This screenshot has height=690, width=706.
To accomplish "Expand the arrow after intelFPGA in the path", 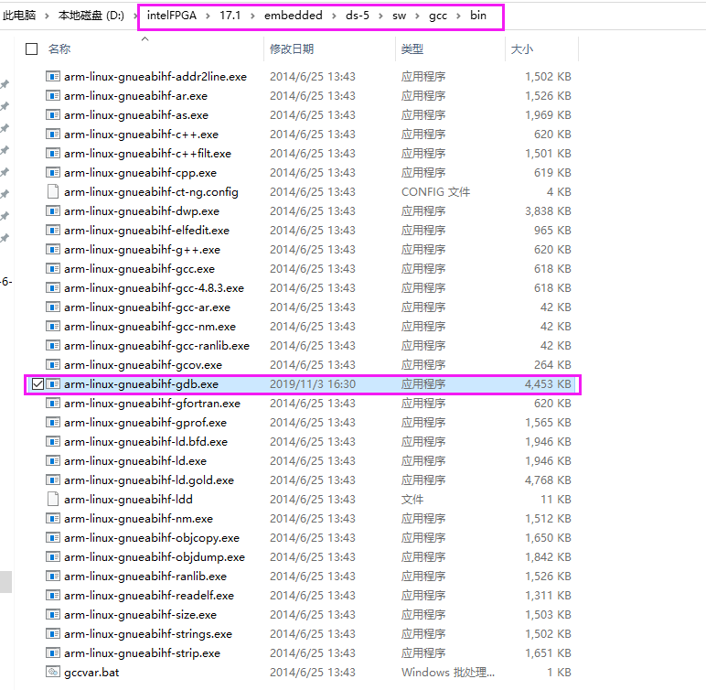I will [x=208, y=16].
